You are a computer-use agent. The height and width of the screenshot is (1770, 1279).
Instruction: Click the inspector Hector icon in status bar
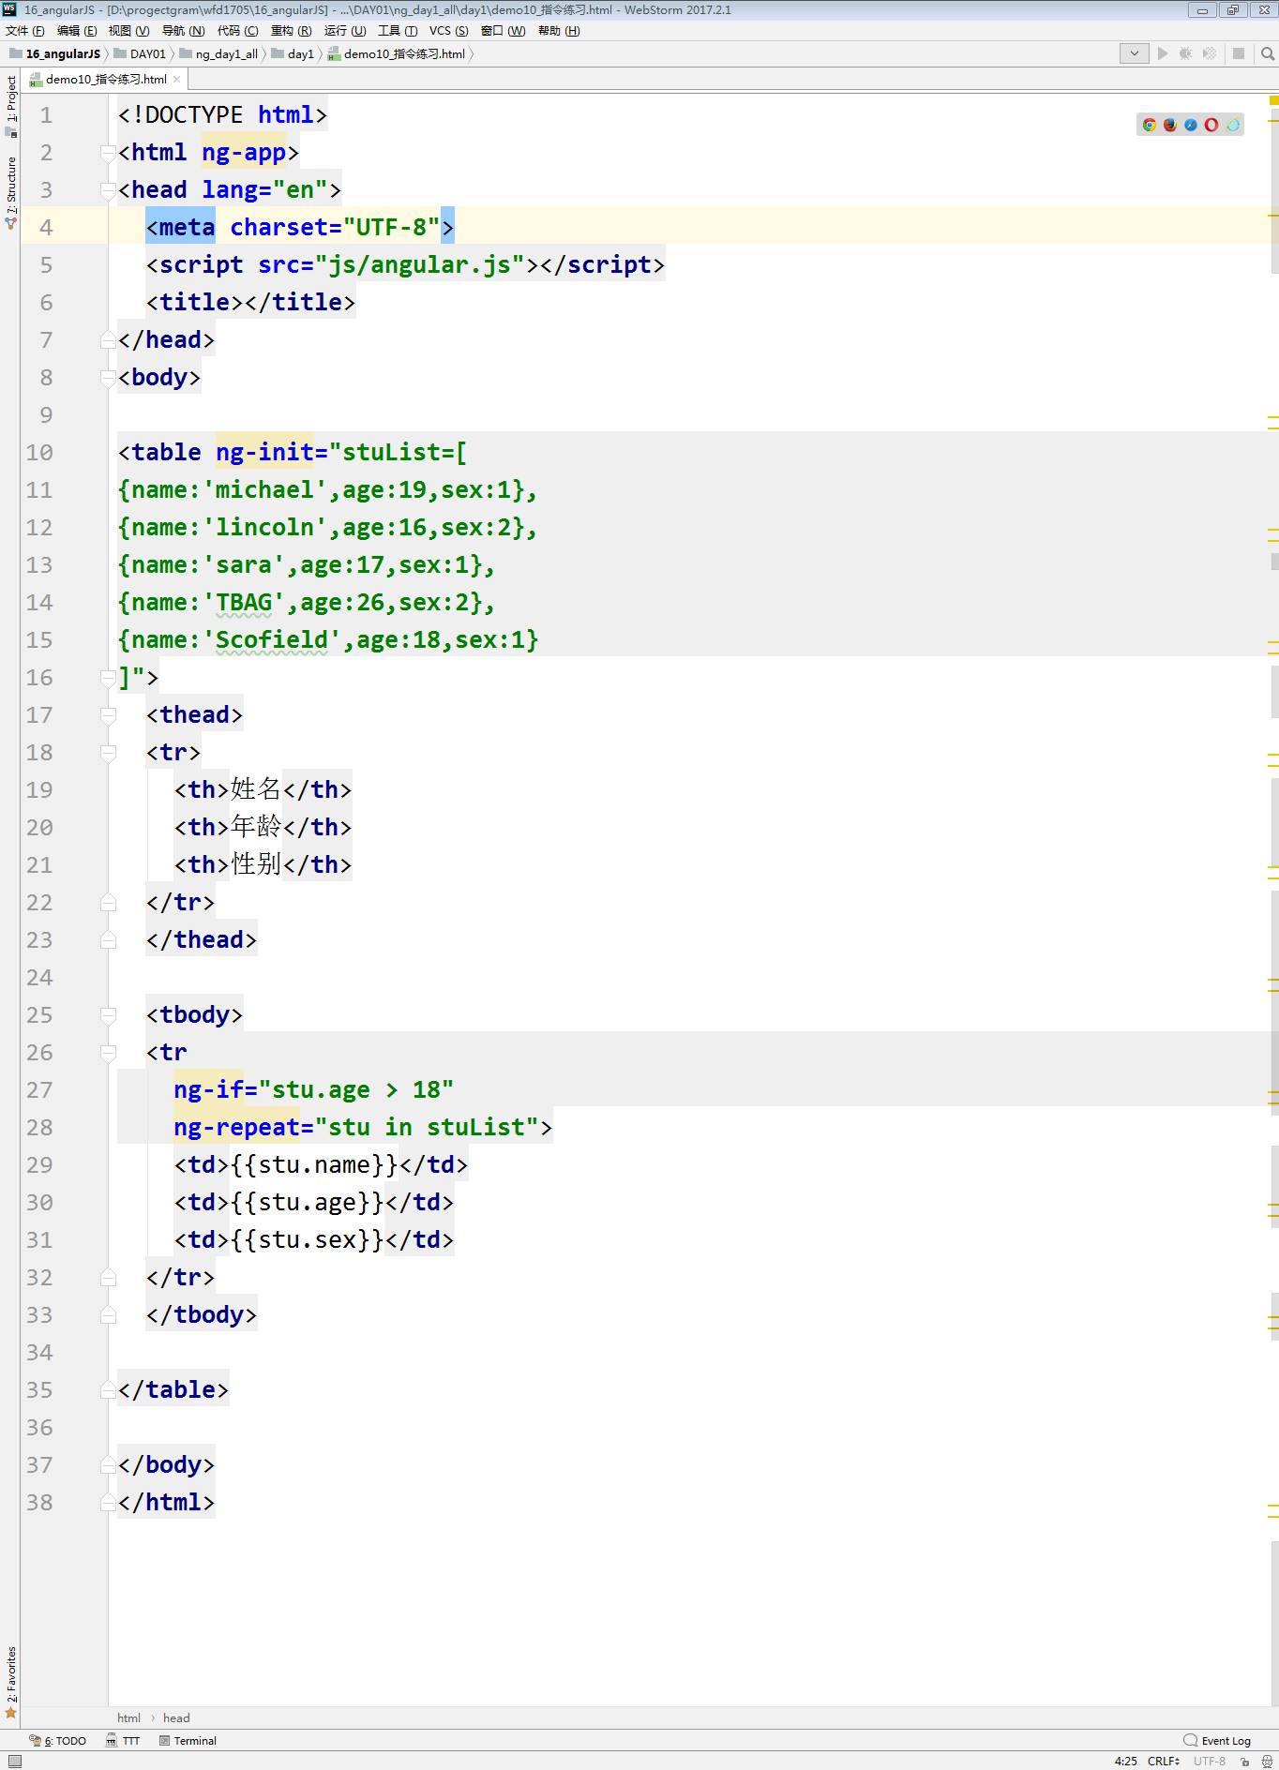1266,1762
